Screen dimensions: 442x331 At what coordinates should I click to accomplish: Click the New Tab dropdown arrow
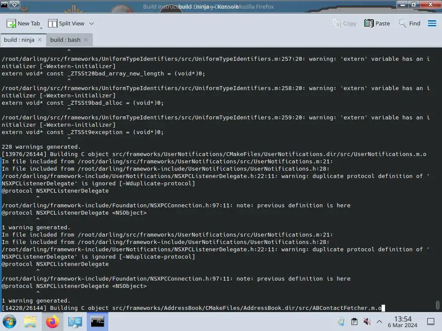click(41, 28)
